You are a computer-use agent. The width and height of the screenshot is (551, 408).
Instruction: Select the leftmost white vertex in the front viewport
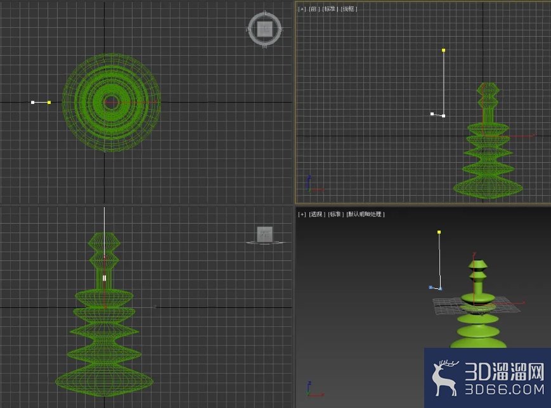[432, 114]
